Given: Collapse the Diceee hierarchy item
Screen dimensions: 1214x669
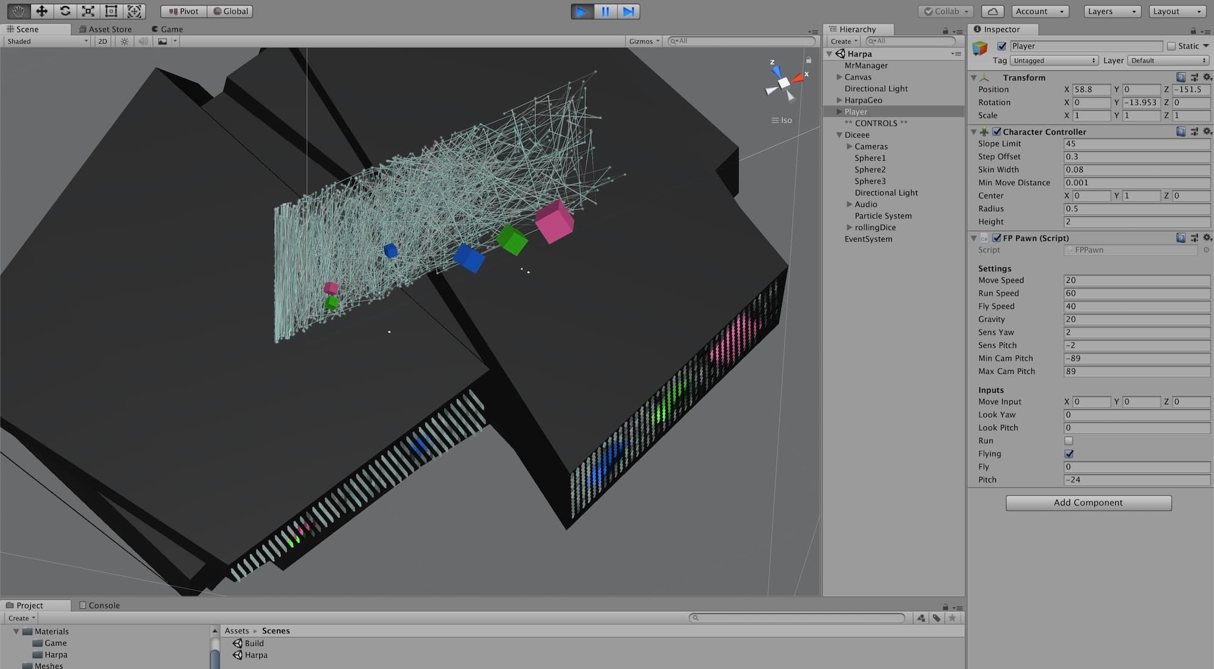Looking at the screenshot, I should coord(839,135).
